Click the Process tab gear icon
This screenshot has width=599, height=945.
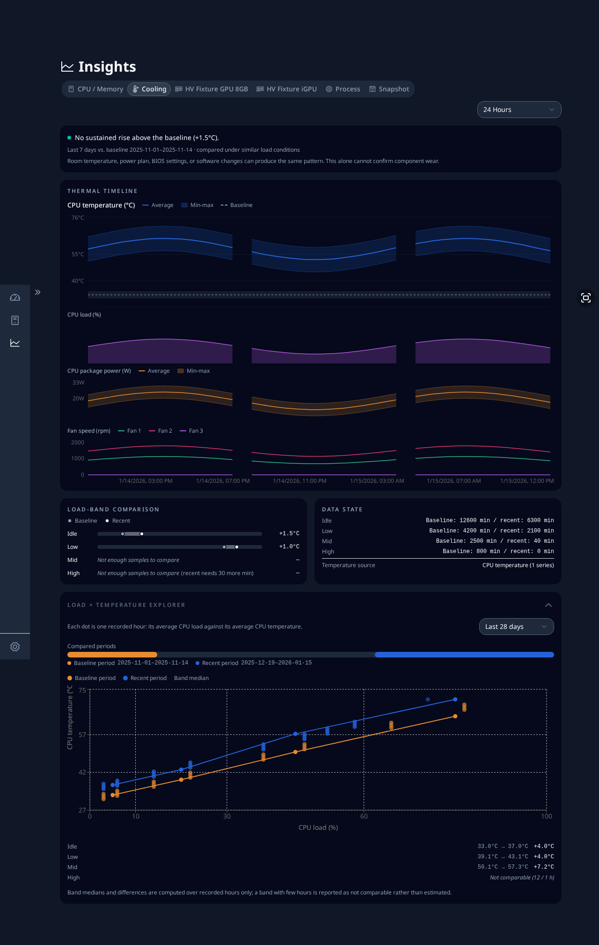click(x=329, y=89)
